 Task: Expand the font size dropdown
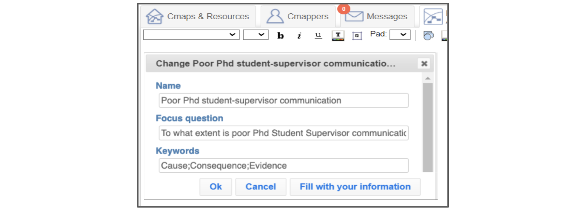(x=256, y=35)
